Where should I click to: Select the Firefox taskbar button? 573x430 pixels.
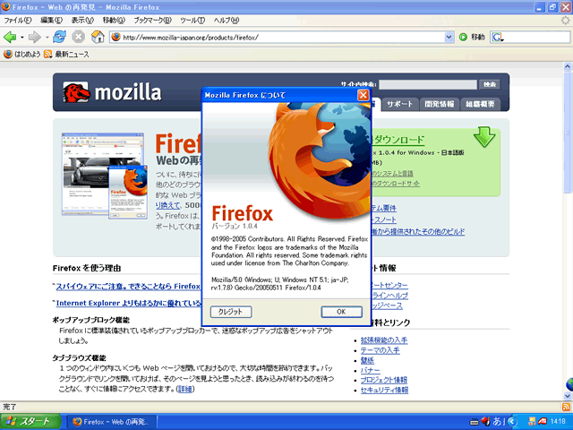113,422
